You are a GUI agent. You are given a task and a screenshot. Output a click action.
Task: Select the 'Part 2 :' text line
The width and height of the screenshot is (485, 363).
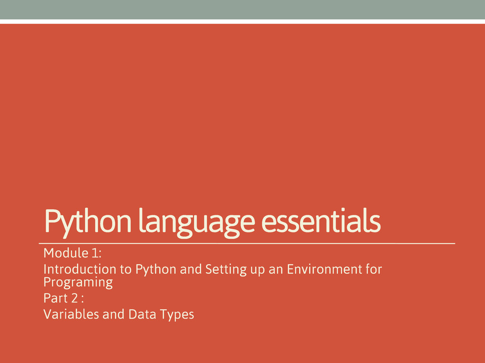point(64,298)
